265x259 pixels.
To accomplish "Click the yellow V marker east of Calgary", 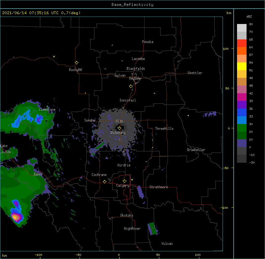I will [x=132, y=180].
